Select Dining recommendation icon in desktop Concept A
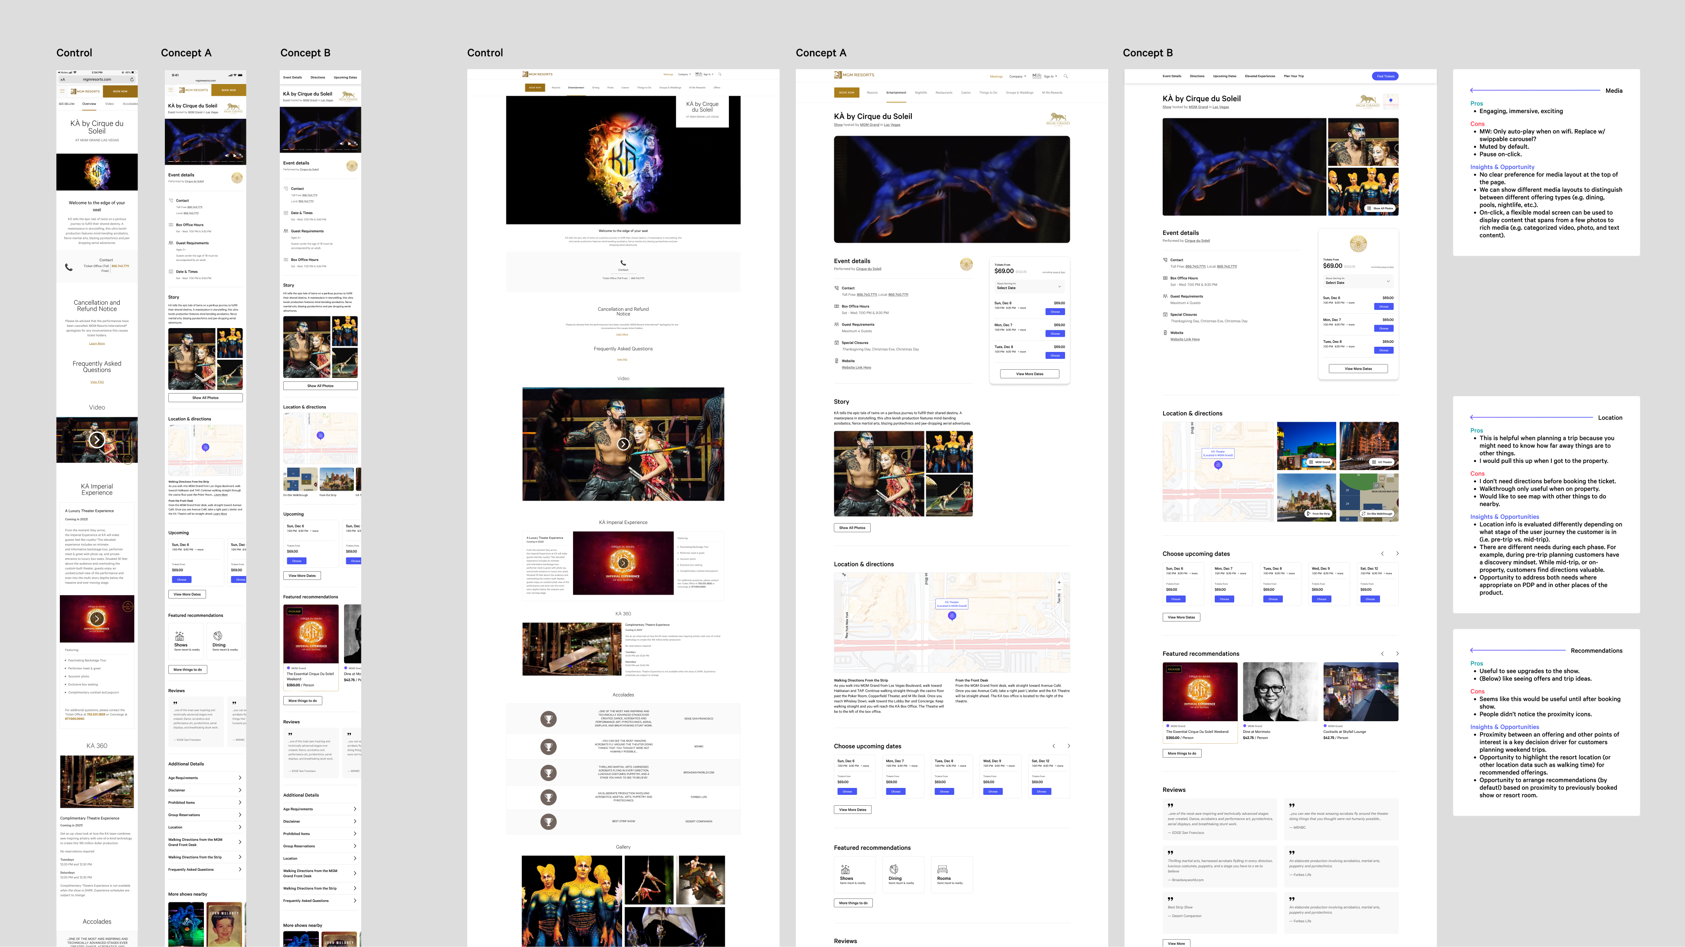The image size is (1685, 947). [x=894, y=869]
